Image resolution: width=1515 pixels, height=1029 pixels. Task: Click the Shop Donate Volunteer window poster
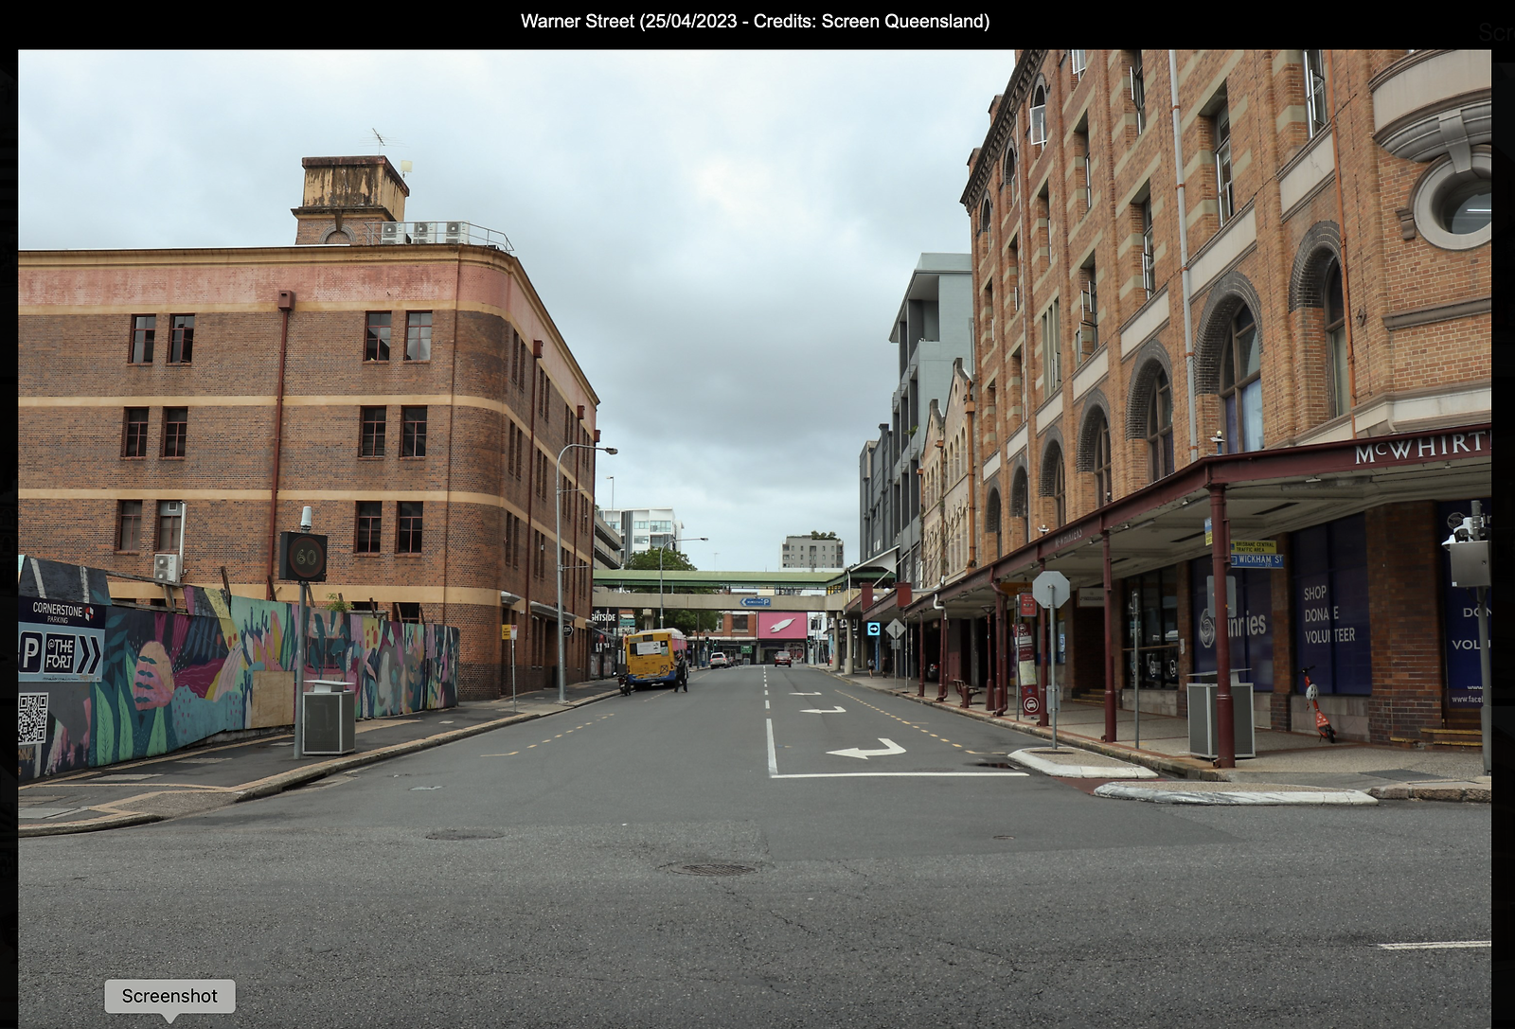(x=1328, y=613)
